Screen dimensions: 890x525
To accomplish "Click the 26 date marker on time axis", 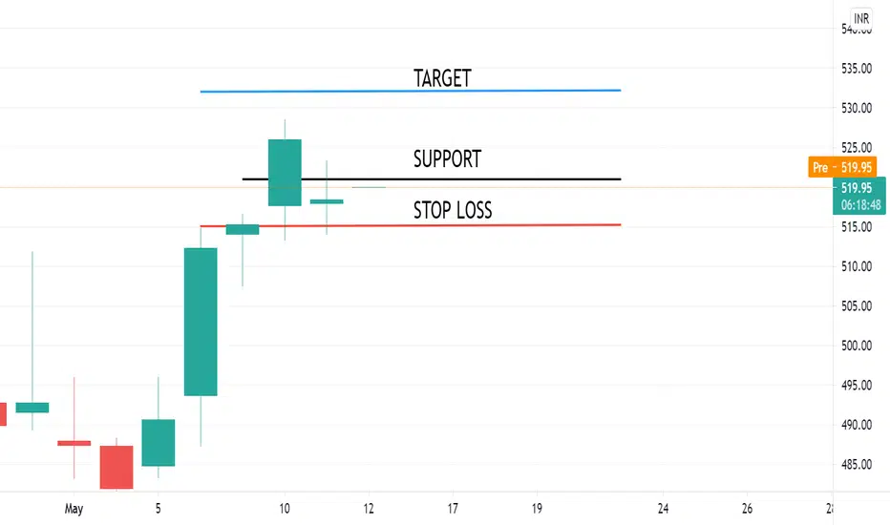I will [747, 509].
